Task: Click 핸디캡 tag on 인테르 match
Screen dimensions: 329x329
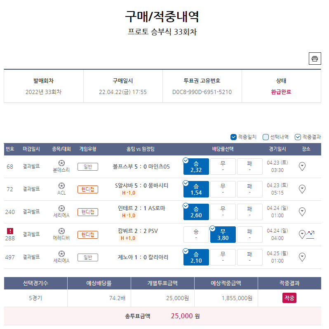Action: (88, 212)
